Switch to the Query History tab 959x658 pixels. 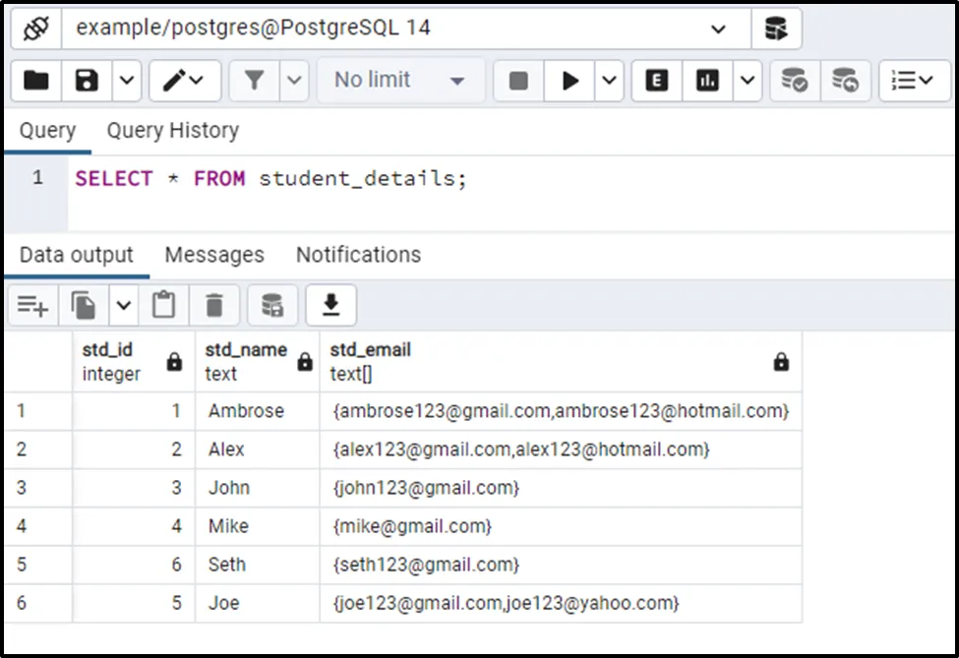(x=172, y=131)
